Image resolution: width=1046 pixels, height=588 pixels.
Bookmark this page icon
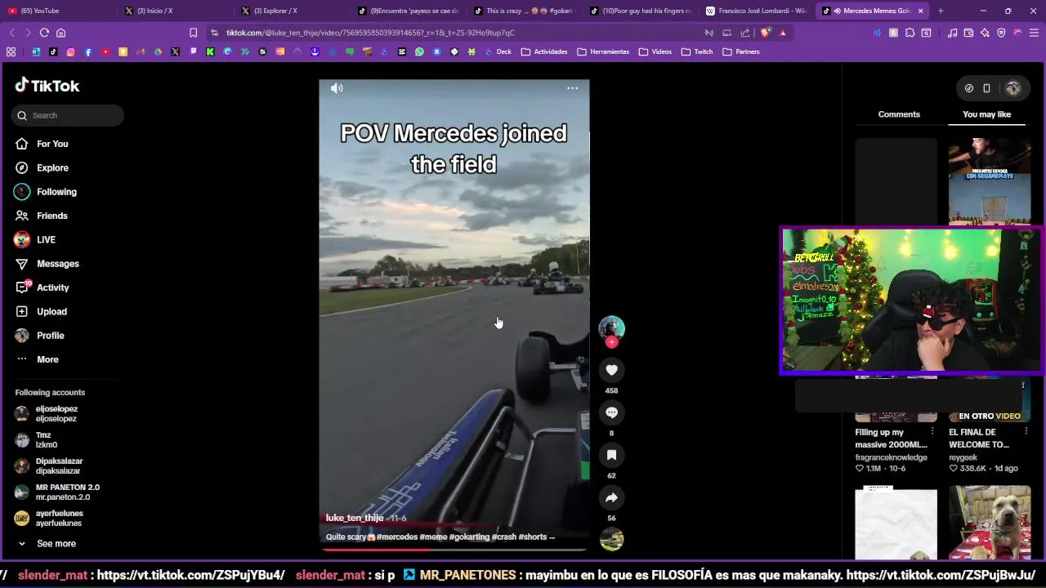tap(193, 33)
